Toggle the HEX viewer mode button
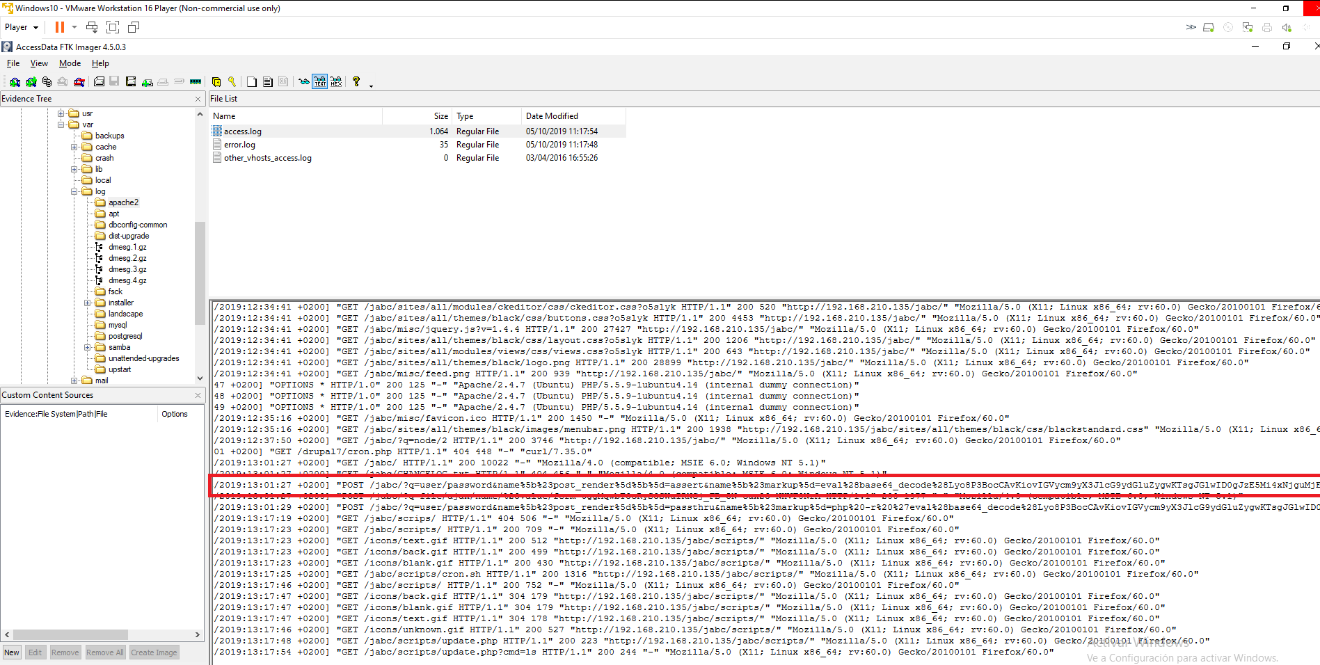 pyautogui.click(x=336, y=82)
